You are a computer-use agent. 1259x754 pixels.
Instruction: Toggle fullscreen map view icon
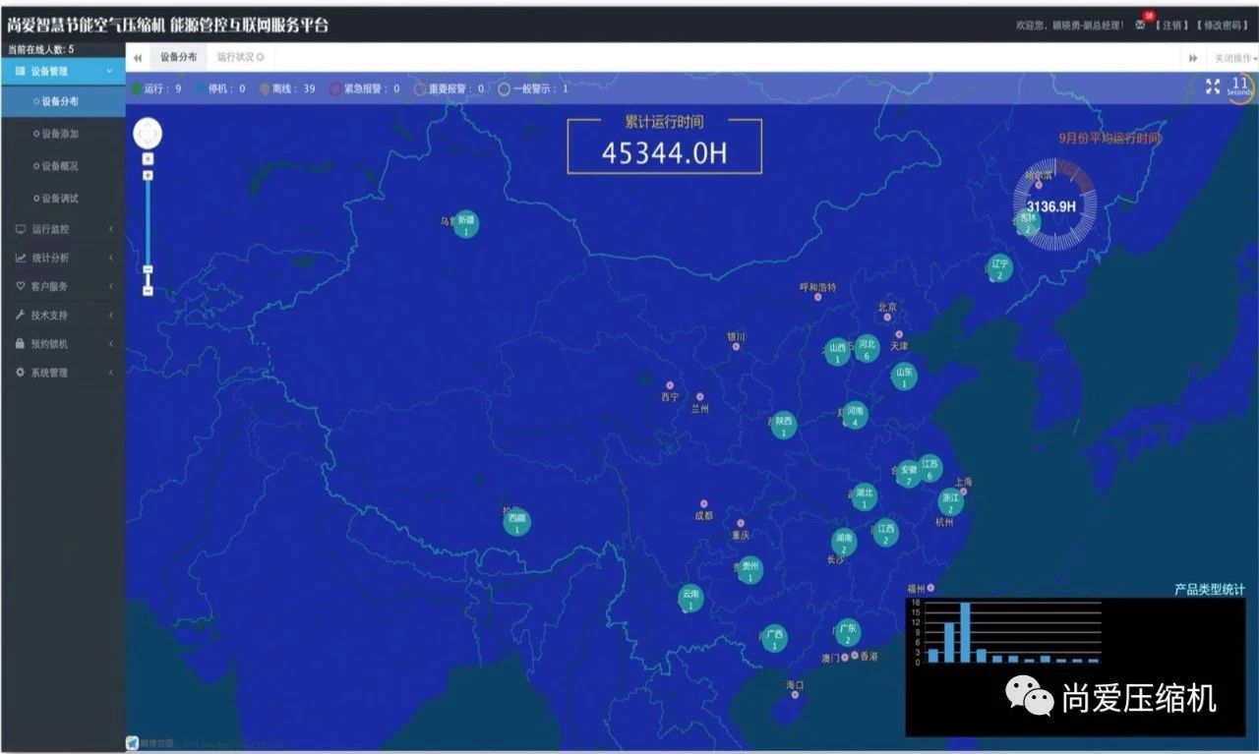pos(1213,87)
